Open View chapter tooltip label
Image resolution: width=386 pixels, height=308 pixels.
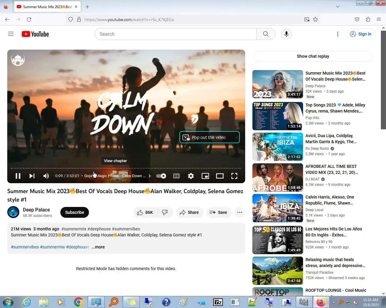pos(115,161)
